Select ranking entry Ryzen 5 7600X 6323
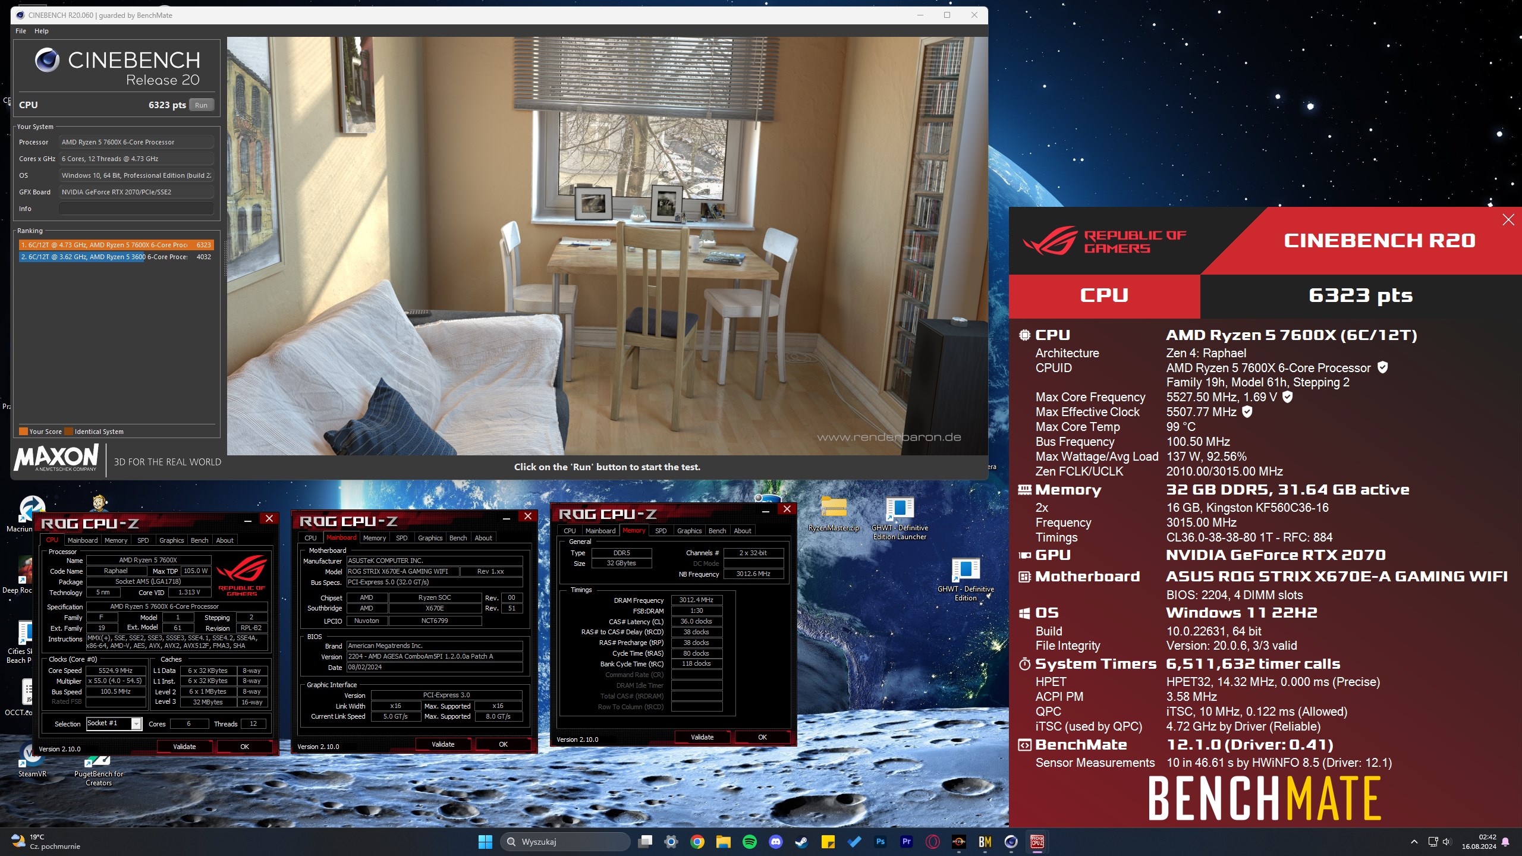The width and height of the screenshot is (1522, 856). [x=116, y=245]
